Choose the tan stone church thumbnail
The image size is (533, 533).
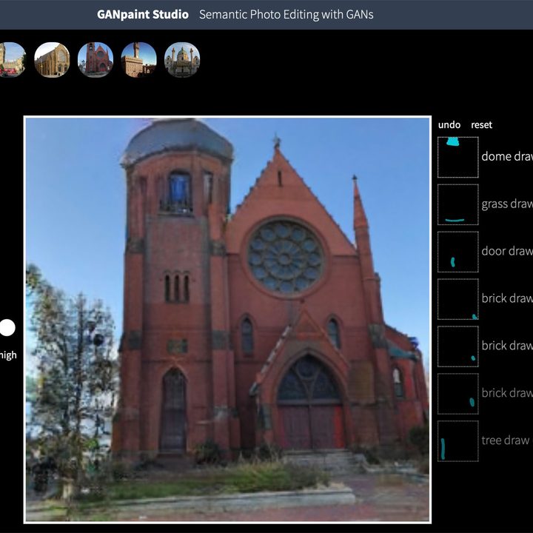tap(52, 59)
